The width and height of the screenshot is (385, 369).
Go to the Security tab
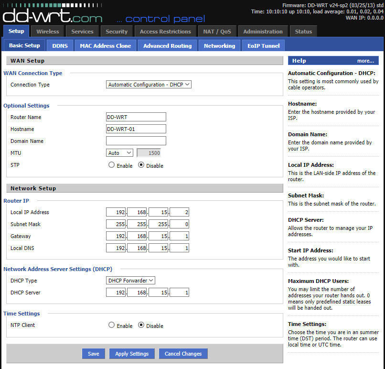pyautogui.click(x=117, y=32)
